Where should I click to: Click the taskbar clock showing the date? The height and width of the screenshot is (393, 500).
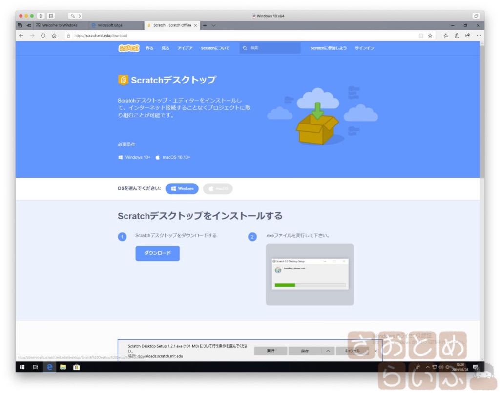tap(460, 367)
